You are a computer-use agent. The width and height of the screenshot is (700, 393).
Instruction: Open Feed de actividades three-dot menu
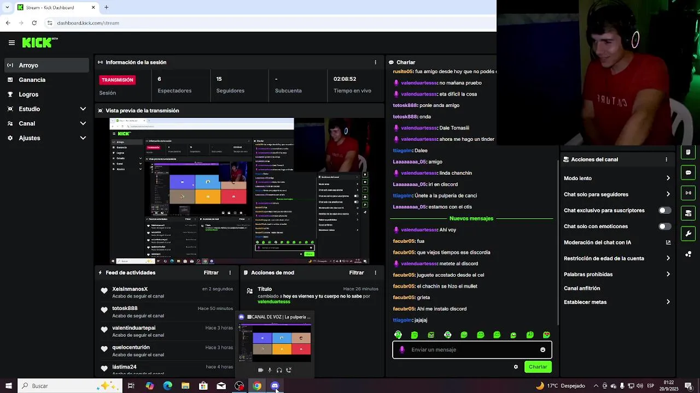pyautogui.click(x=230, y=272)
